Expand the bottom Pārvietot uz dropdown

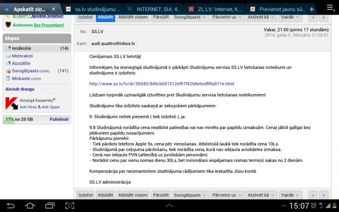point(228,195)
